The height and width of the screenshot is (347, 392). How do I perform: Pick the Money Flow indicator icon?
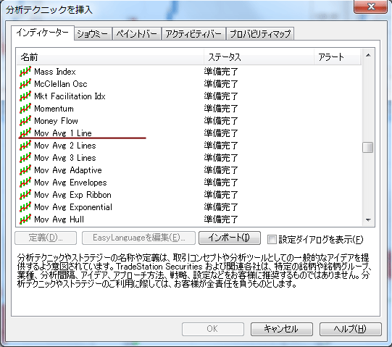pyautogui.click(x=25, y=121)
